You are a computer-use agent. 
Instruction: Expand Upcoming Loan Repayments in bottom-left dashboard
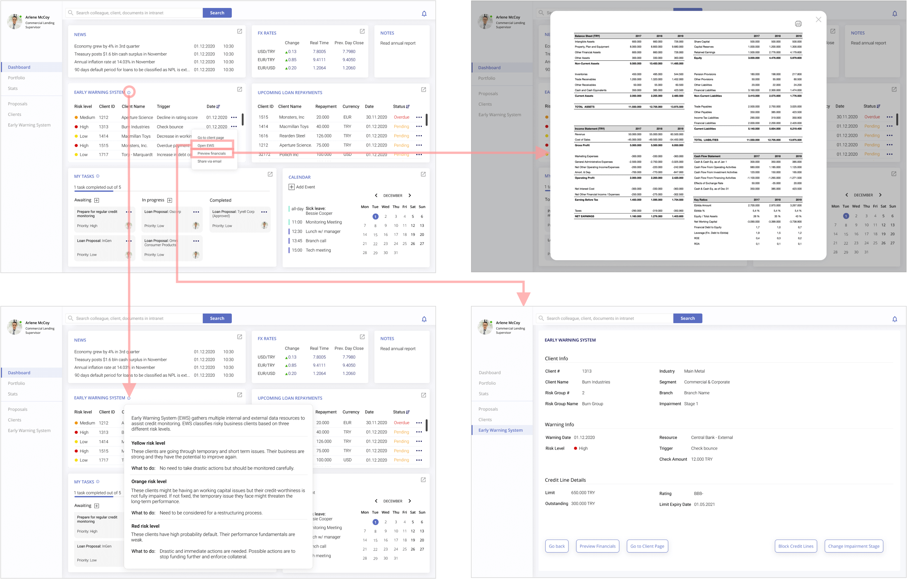click(x=424, y=396)
